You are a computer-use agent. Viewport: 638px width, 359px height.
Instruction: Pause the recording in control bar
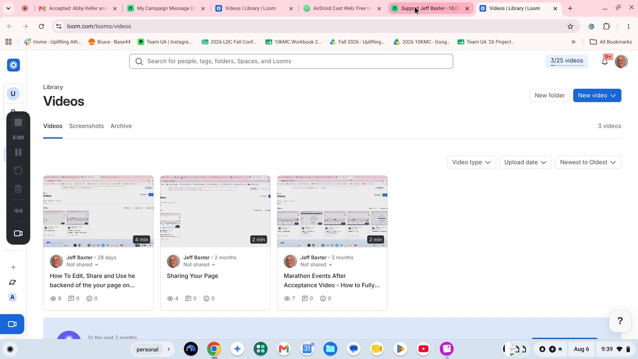click(18, 152)
